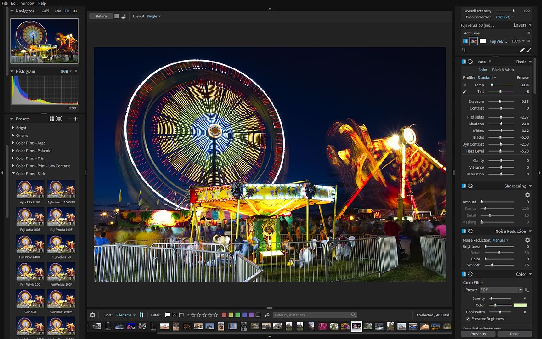Image resolution: width=542 pixels, height=339 pixels.
Task: Pick the white balance eyedropper next to Tint
Action: (465, 92)
